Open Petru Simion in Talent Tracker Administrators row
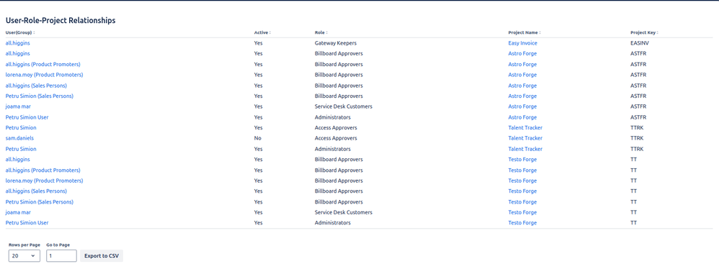The width and height of the screenshot is (719, 269). click(x=21, y=149)
